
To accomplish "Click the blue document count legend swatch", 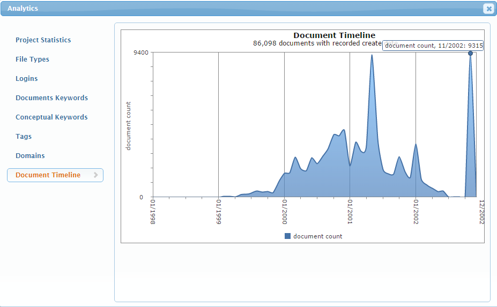I will (x=287, y=236).
